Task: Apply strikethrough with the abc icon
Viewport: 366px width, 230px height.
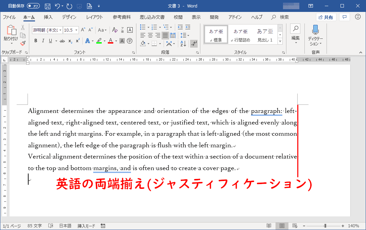Action: [62, 41]
